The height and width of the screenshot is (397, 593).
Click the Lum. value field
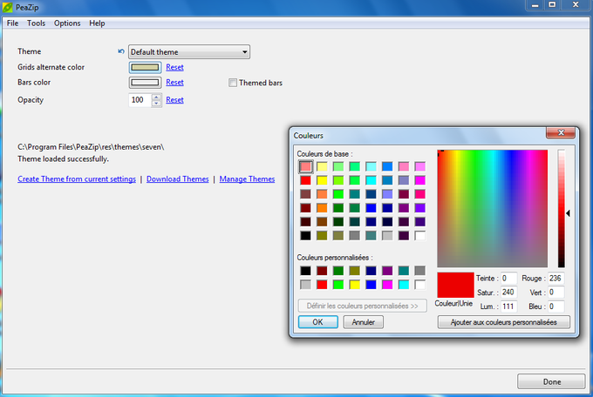pyautogui.click(x=508, y=306)
